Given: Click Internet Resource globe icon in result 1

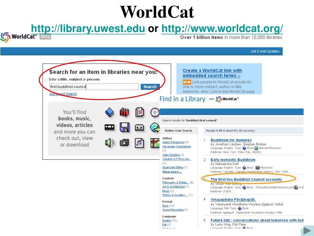Looking at the screenshot, I should (x=256, y=148).
